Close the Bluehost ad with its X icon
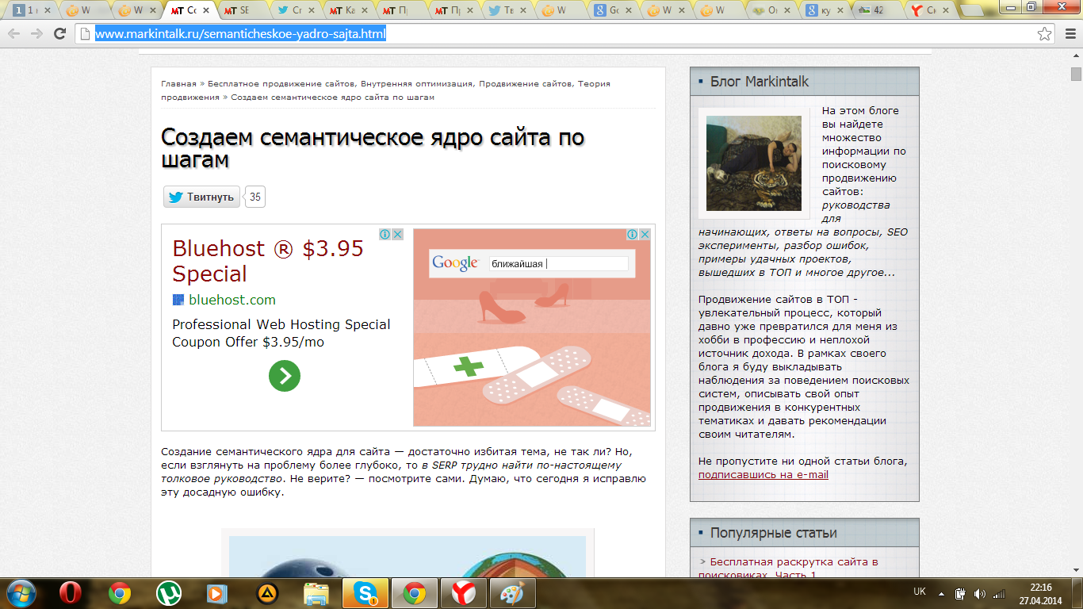 pos(397,235)
